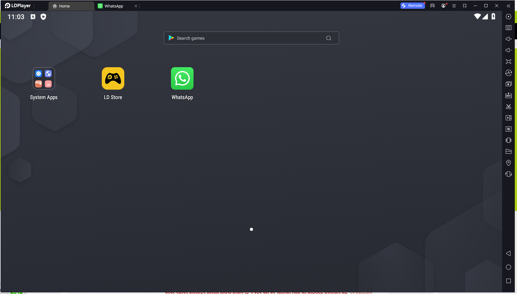The height and width of the screenshot is (294, 517).
Task: Take a screenshot with scissors icon
Action: click(509, 107)
